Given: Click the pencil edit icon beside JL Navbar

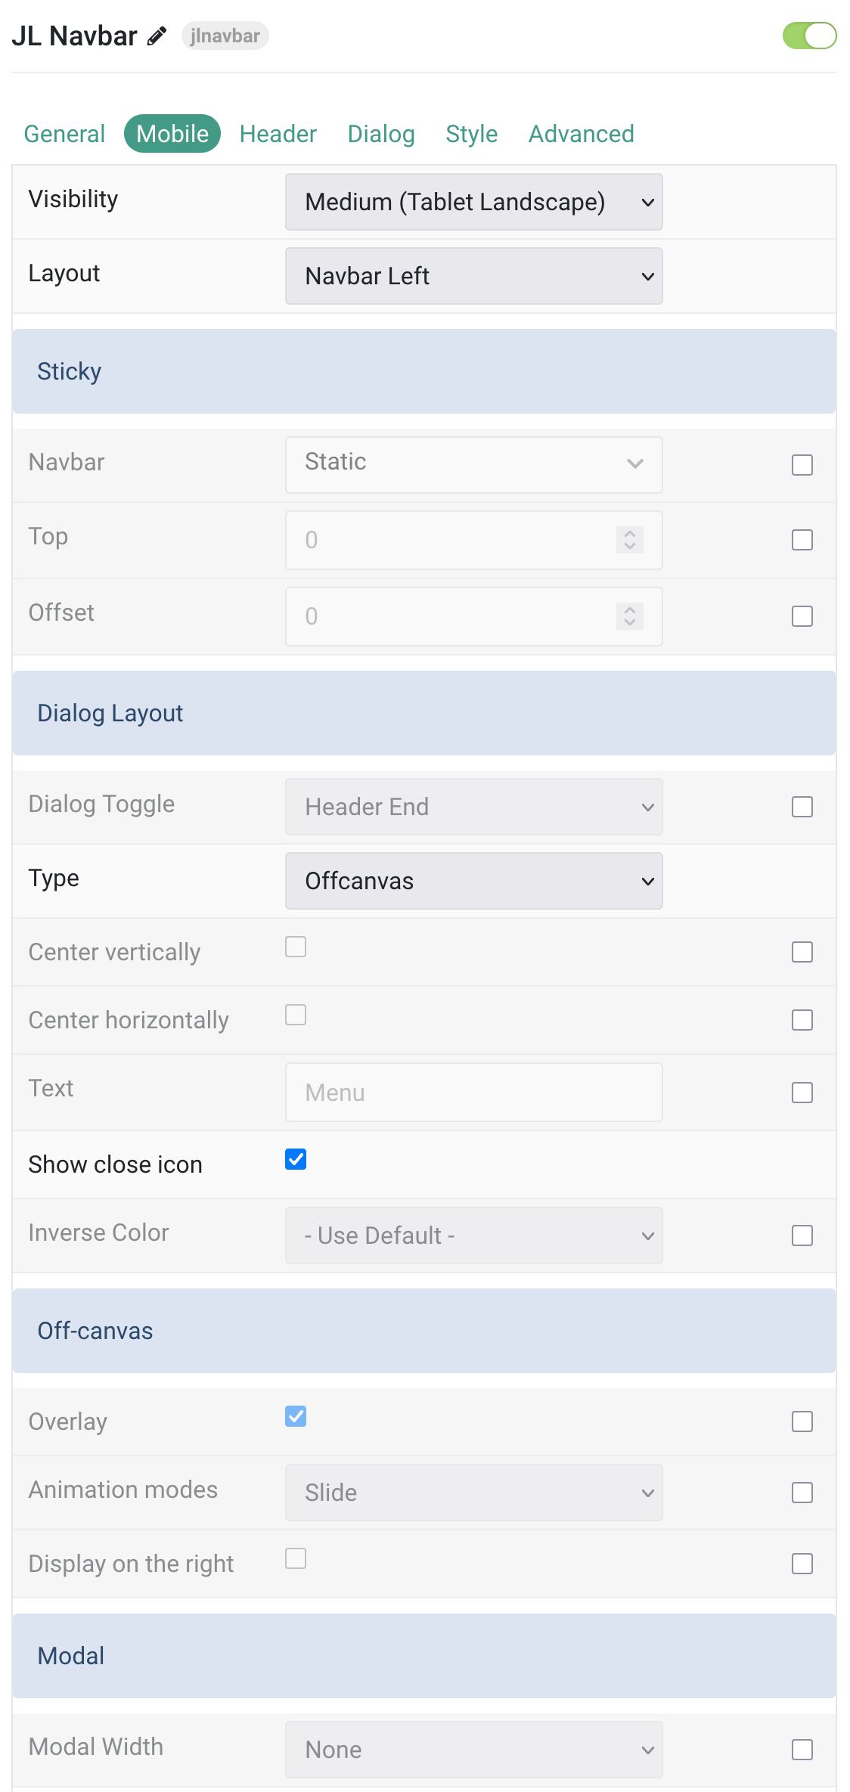Looking at the screenshot, I should point(157,36).
